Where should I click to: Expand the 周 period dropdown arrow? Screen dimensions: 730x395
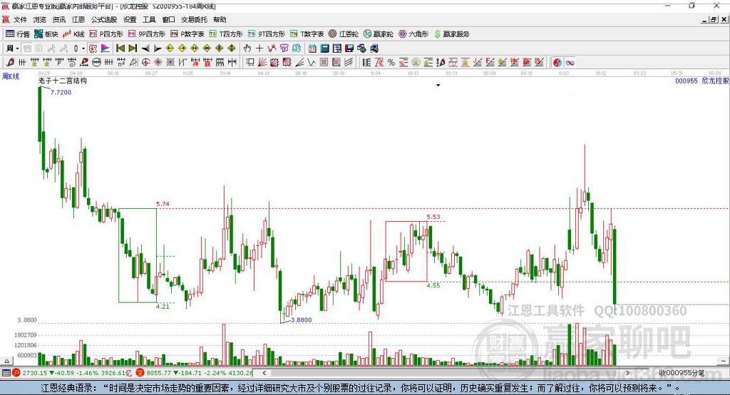(17, 48)
